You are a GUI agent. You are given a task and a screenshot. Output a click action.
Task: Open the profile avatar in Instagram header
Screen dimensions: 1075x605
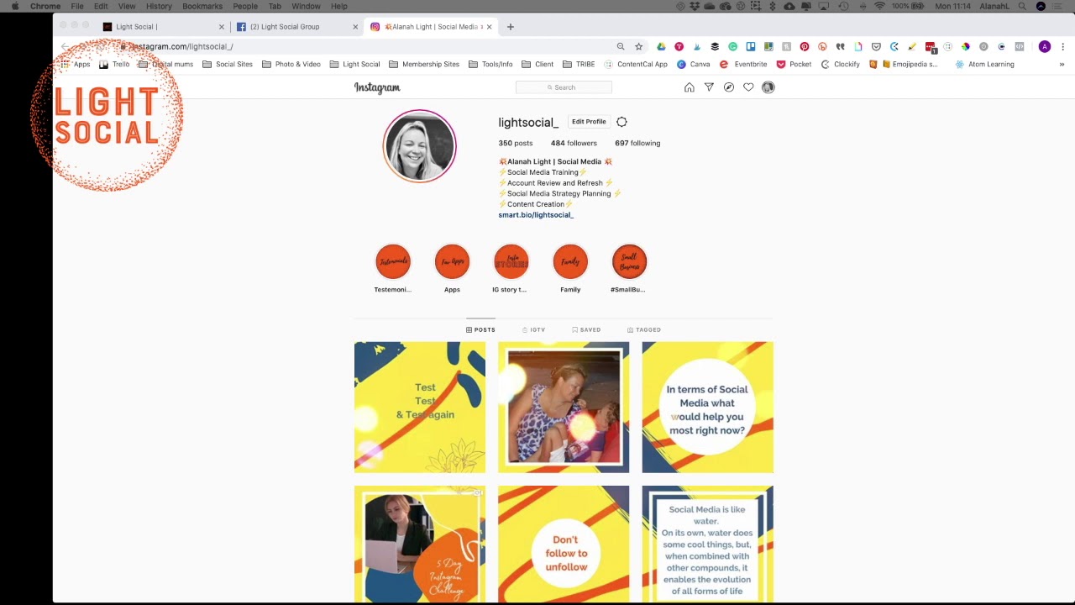click(x=768, y=87)
